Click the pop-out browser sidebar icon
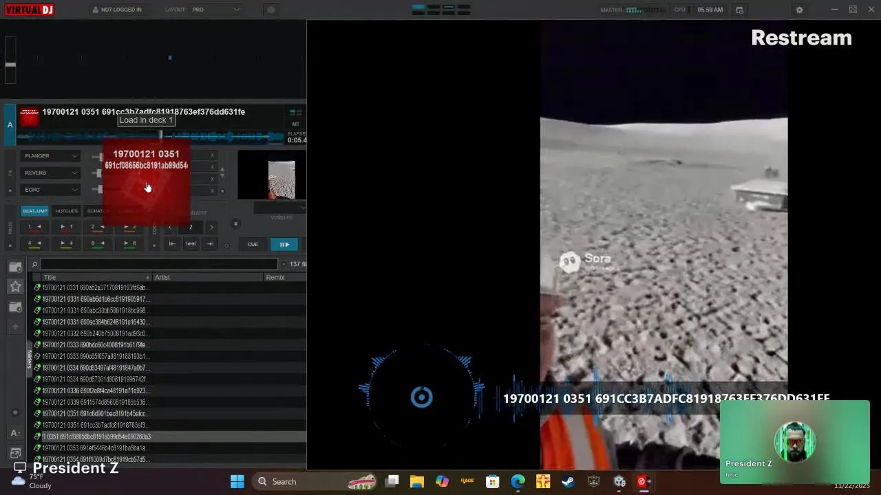881x495 pixels. click(x=15, y=453)
